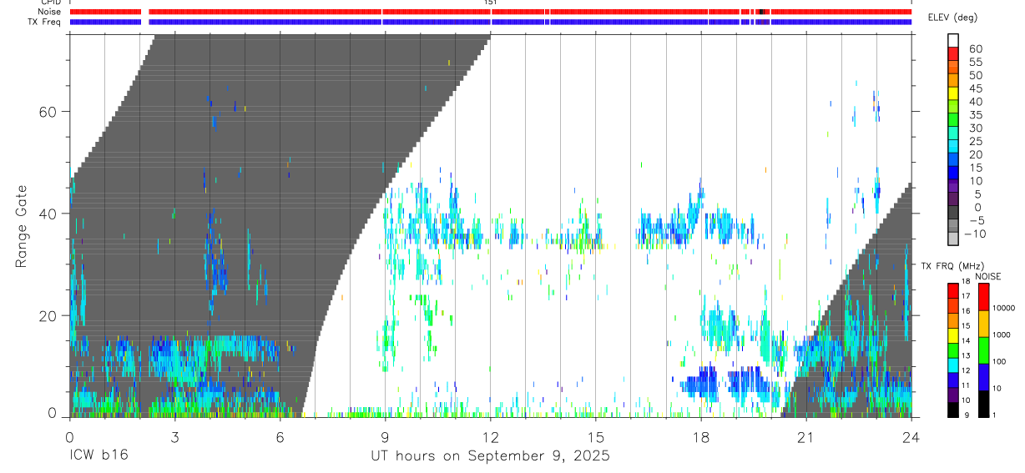Viewport: 1025px width, 473px height.
Task: Click the '10000' label on NOISE scale
Action: 1004,308
